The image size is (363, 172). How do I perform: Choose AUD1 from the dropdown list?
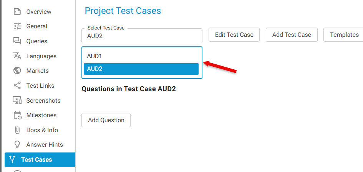[141, 56]
